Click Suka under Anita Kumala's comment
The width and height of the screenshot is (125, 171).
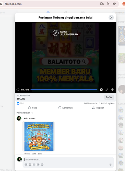pyautogui.click(x=34, y=154)
